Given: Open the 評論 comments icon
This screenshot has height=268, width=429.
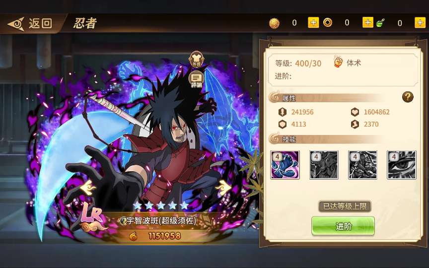Looking at the screenshot, I should [197, 79].
